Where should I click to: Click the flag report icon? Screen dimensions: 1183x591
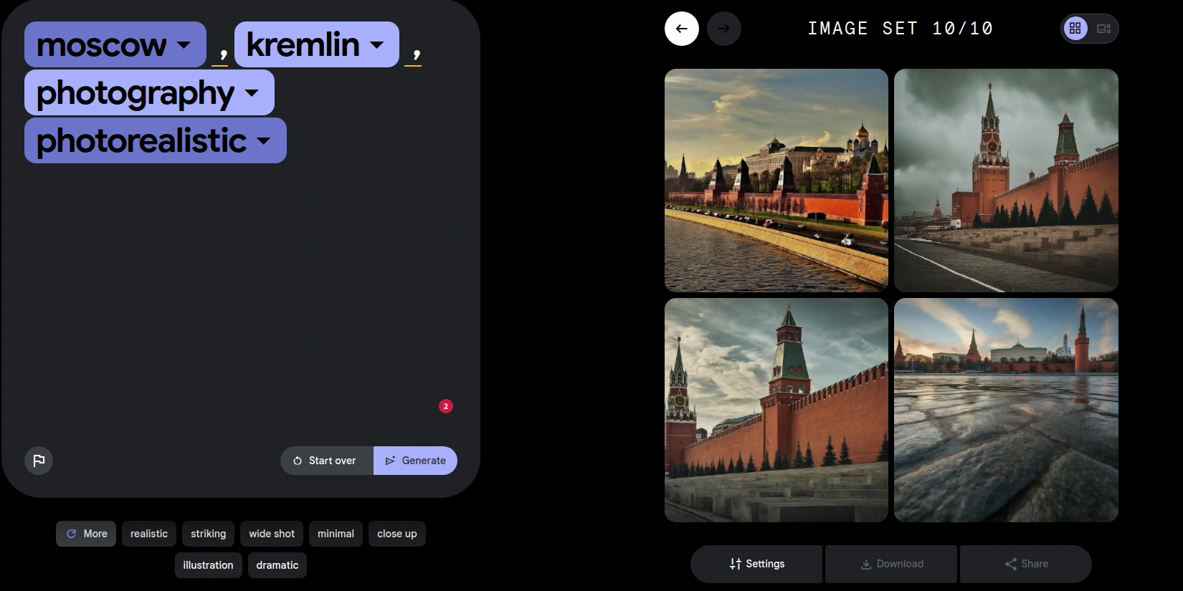39,461
